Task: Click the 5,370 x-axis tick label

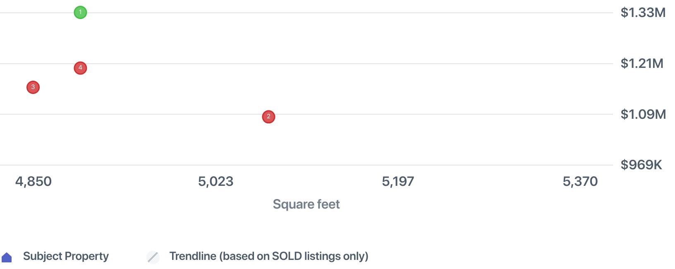Action: (580, 181)
